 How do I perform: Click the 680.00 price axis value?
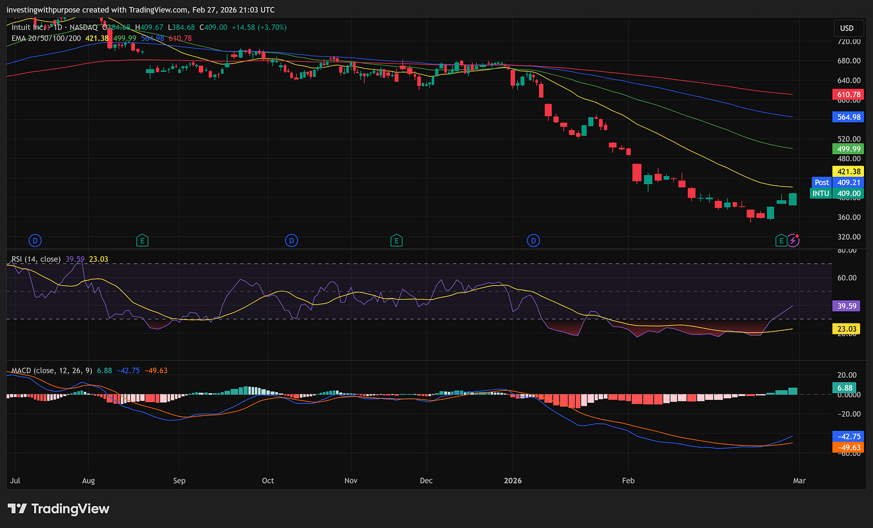[x=848, y=61]
